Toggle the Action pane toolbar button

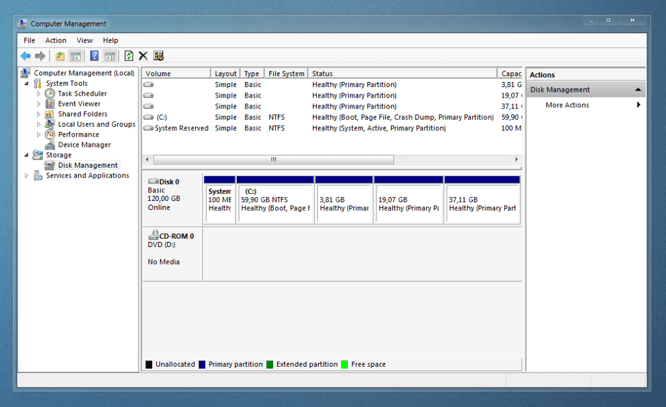coord(110,56)
